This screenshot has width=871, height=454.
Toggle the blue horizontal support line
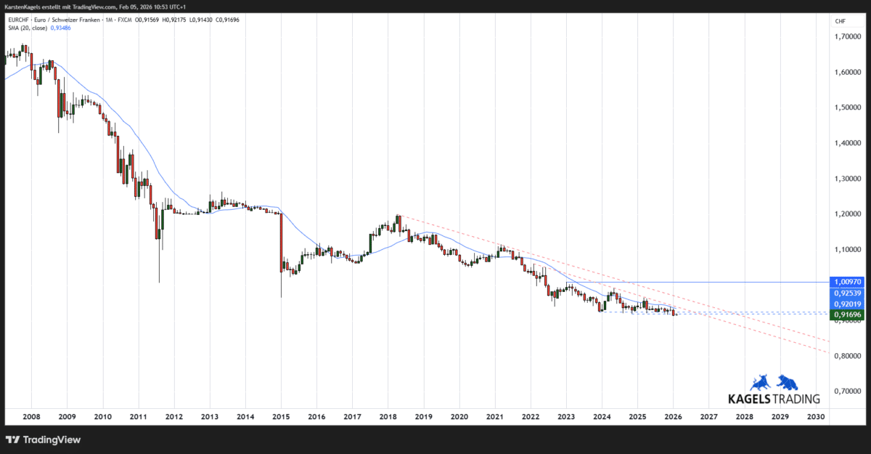[726, 282]
